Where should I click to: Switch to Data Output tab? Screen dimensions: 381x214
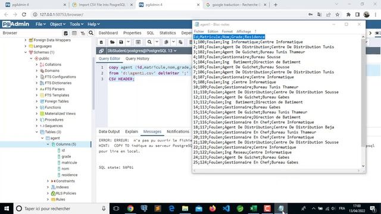click(109, 131)
